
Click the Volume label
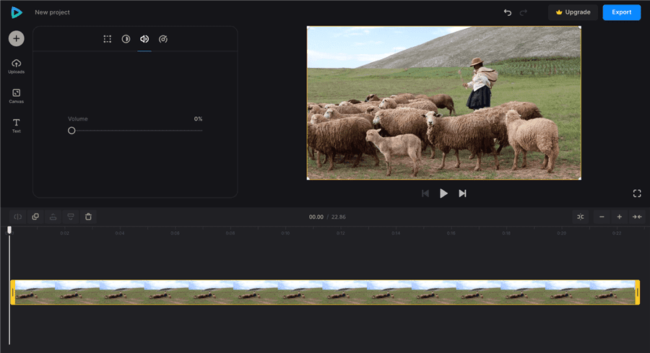coord(77,119)
